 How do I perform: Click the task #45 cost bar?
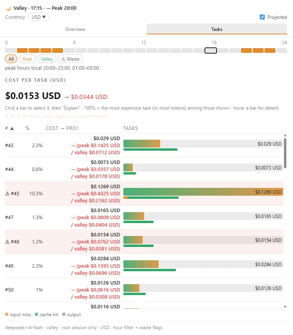(203, 192)
